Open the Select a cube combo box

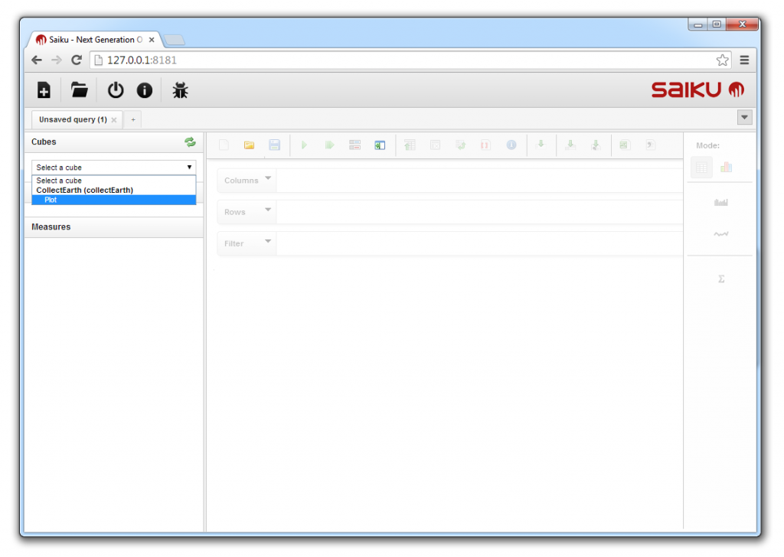coord(114,168)
